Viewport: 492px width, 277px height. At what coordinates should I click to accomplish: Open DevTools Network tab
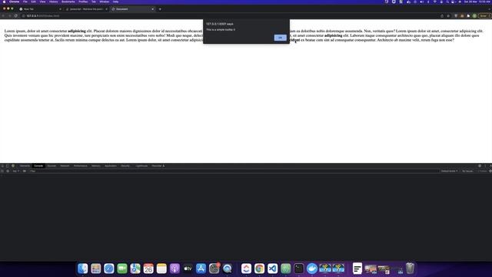coord(65,166)
